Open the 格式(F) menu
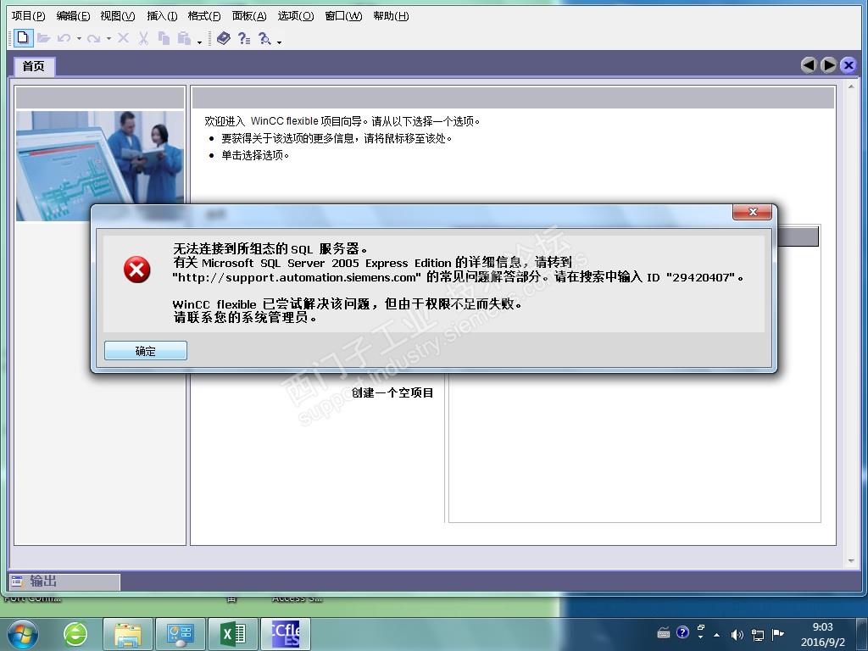868x651 pixels. [x=204, y=16]
